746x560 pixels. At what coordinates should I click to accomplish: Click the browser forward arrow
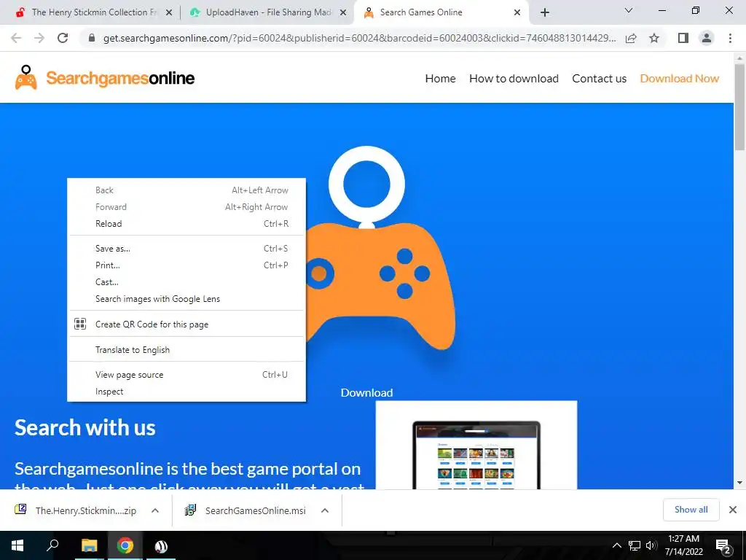[39, 38]
